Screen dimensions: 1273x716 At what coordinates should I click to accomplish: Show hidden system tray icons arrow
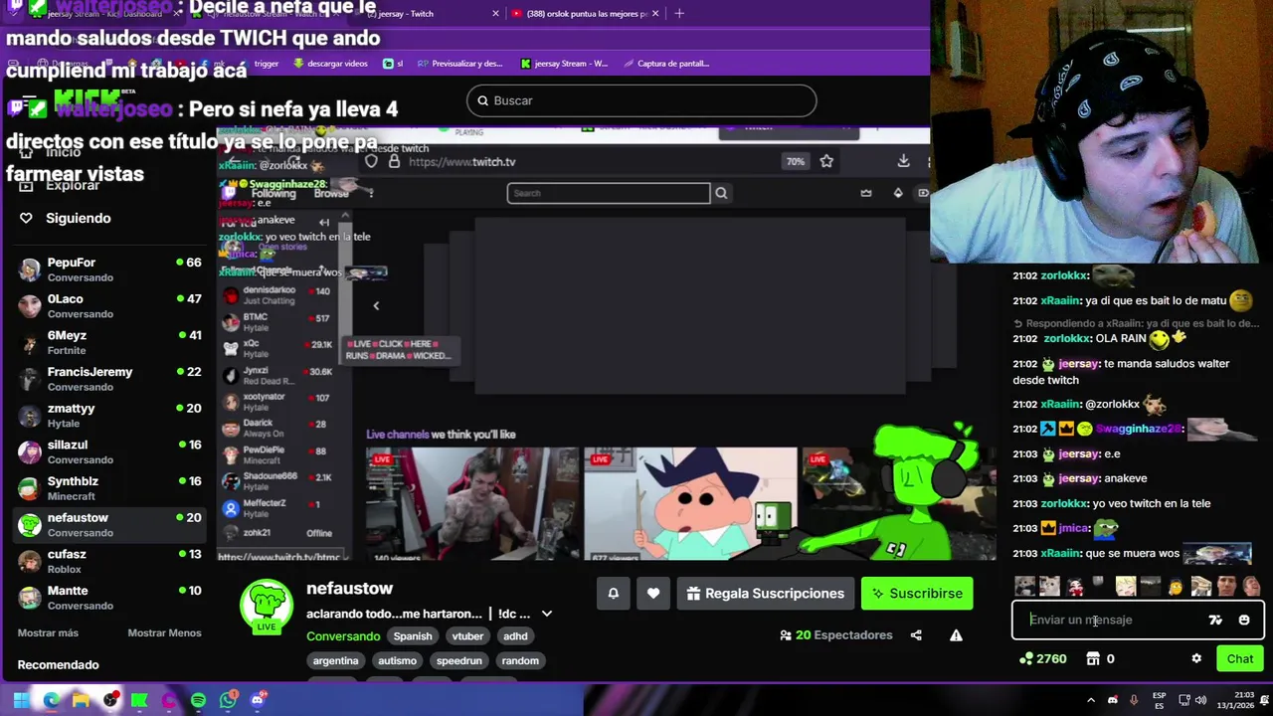[x=1090, y=700]
